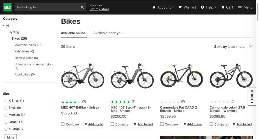Select the Available online tab
This screenshot has width=259, height=139.
click(x=73, y=33)
